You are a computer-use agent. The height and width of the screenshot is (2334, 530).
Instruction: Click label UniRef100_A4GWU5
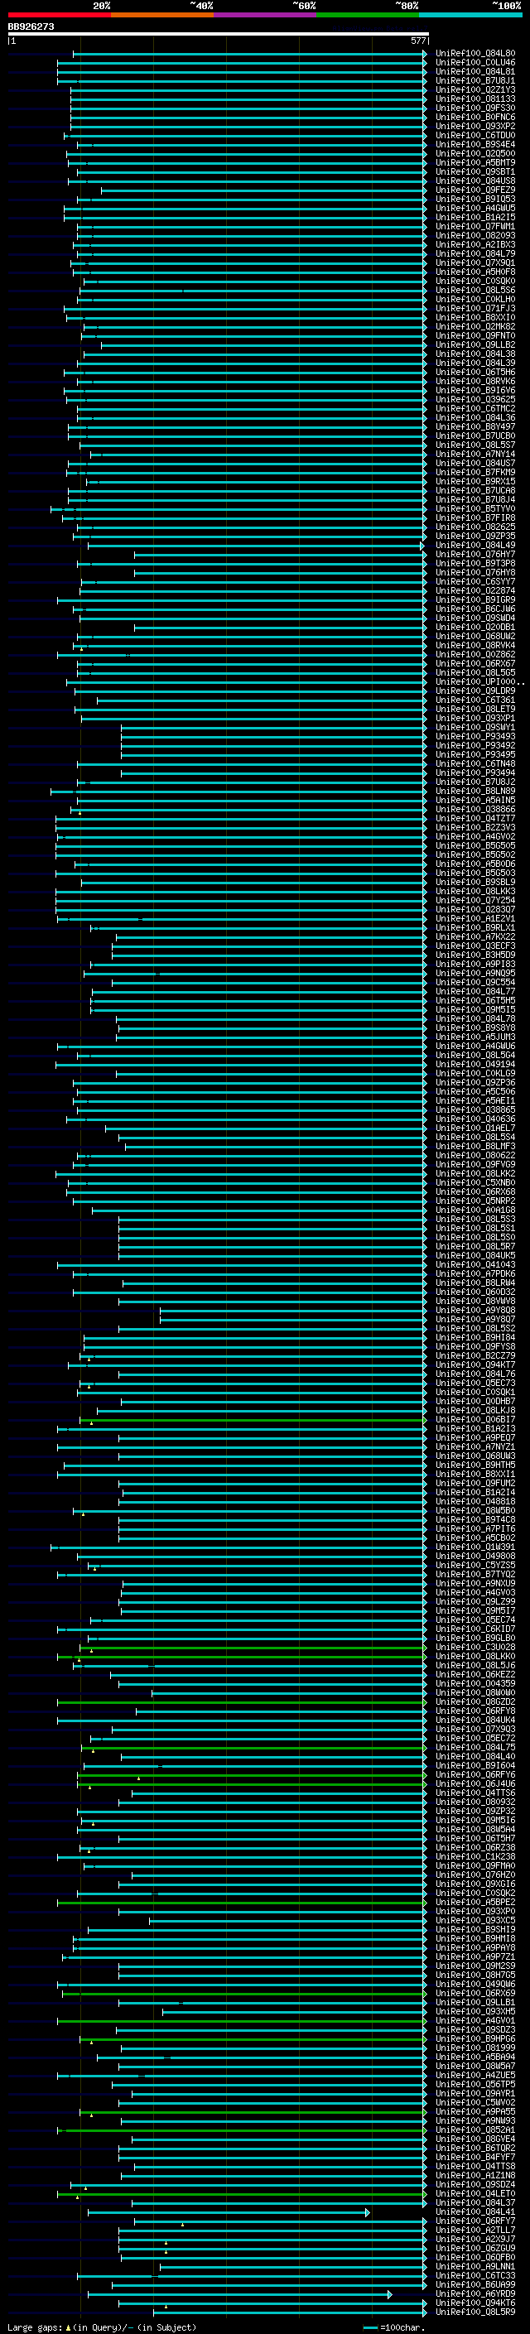475,209
